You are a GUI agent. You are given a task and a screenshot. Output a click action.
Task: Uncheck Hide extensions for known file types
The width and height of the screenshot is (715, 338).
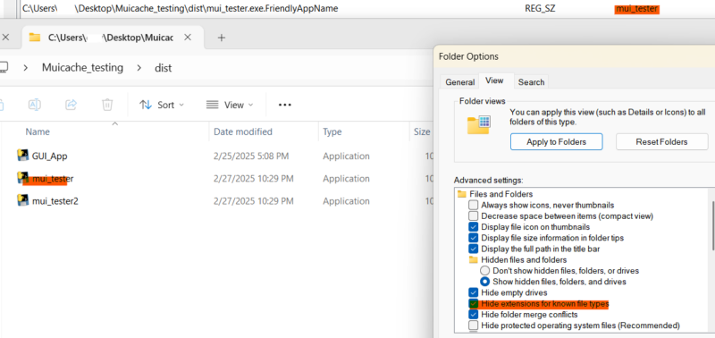pos(474,304)
